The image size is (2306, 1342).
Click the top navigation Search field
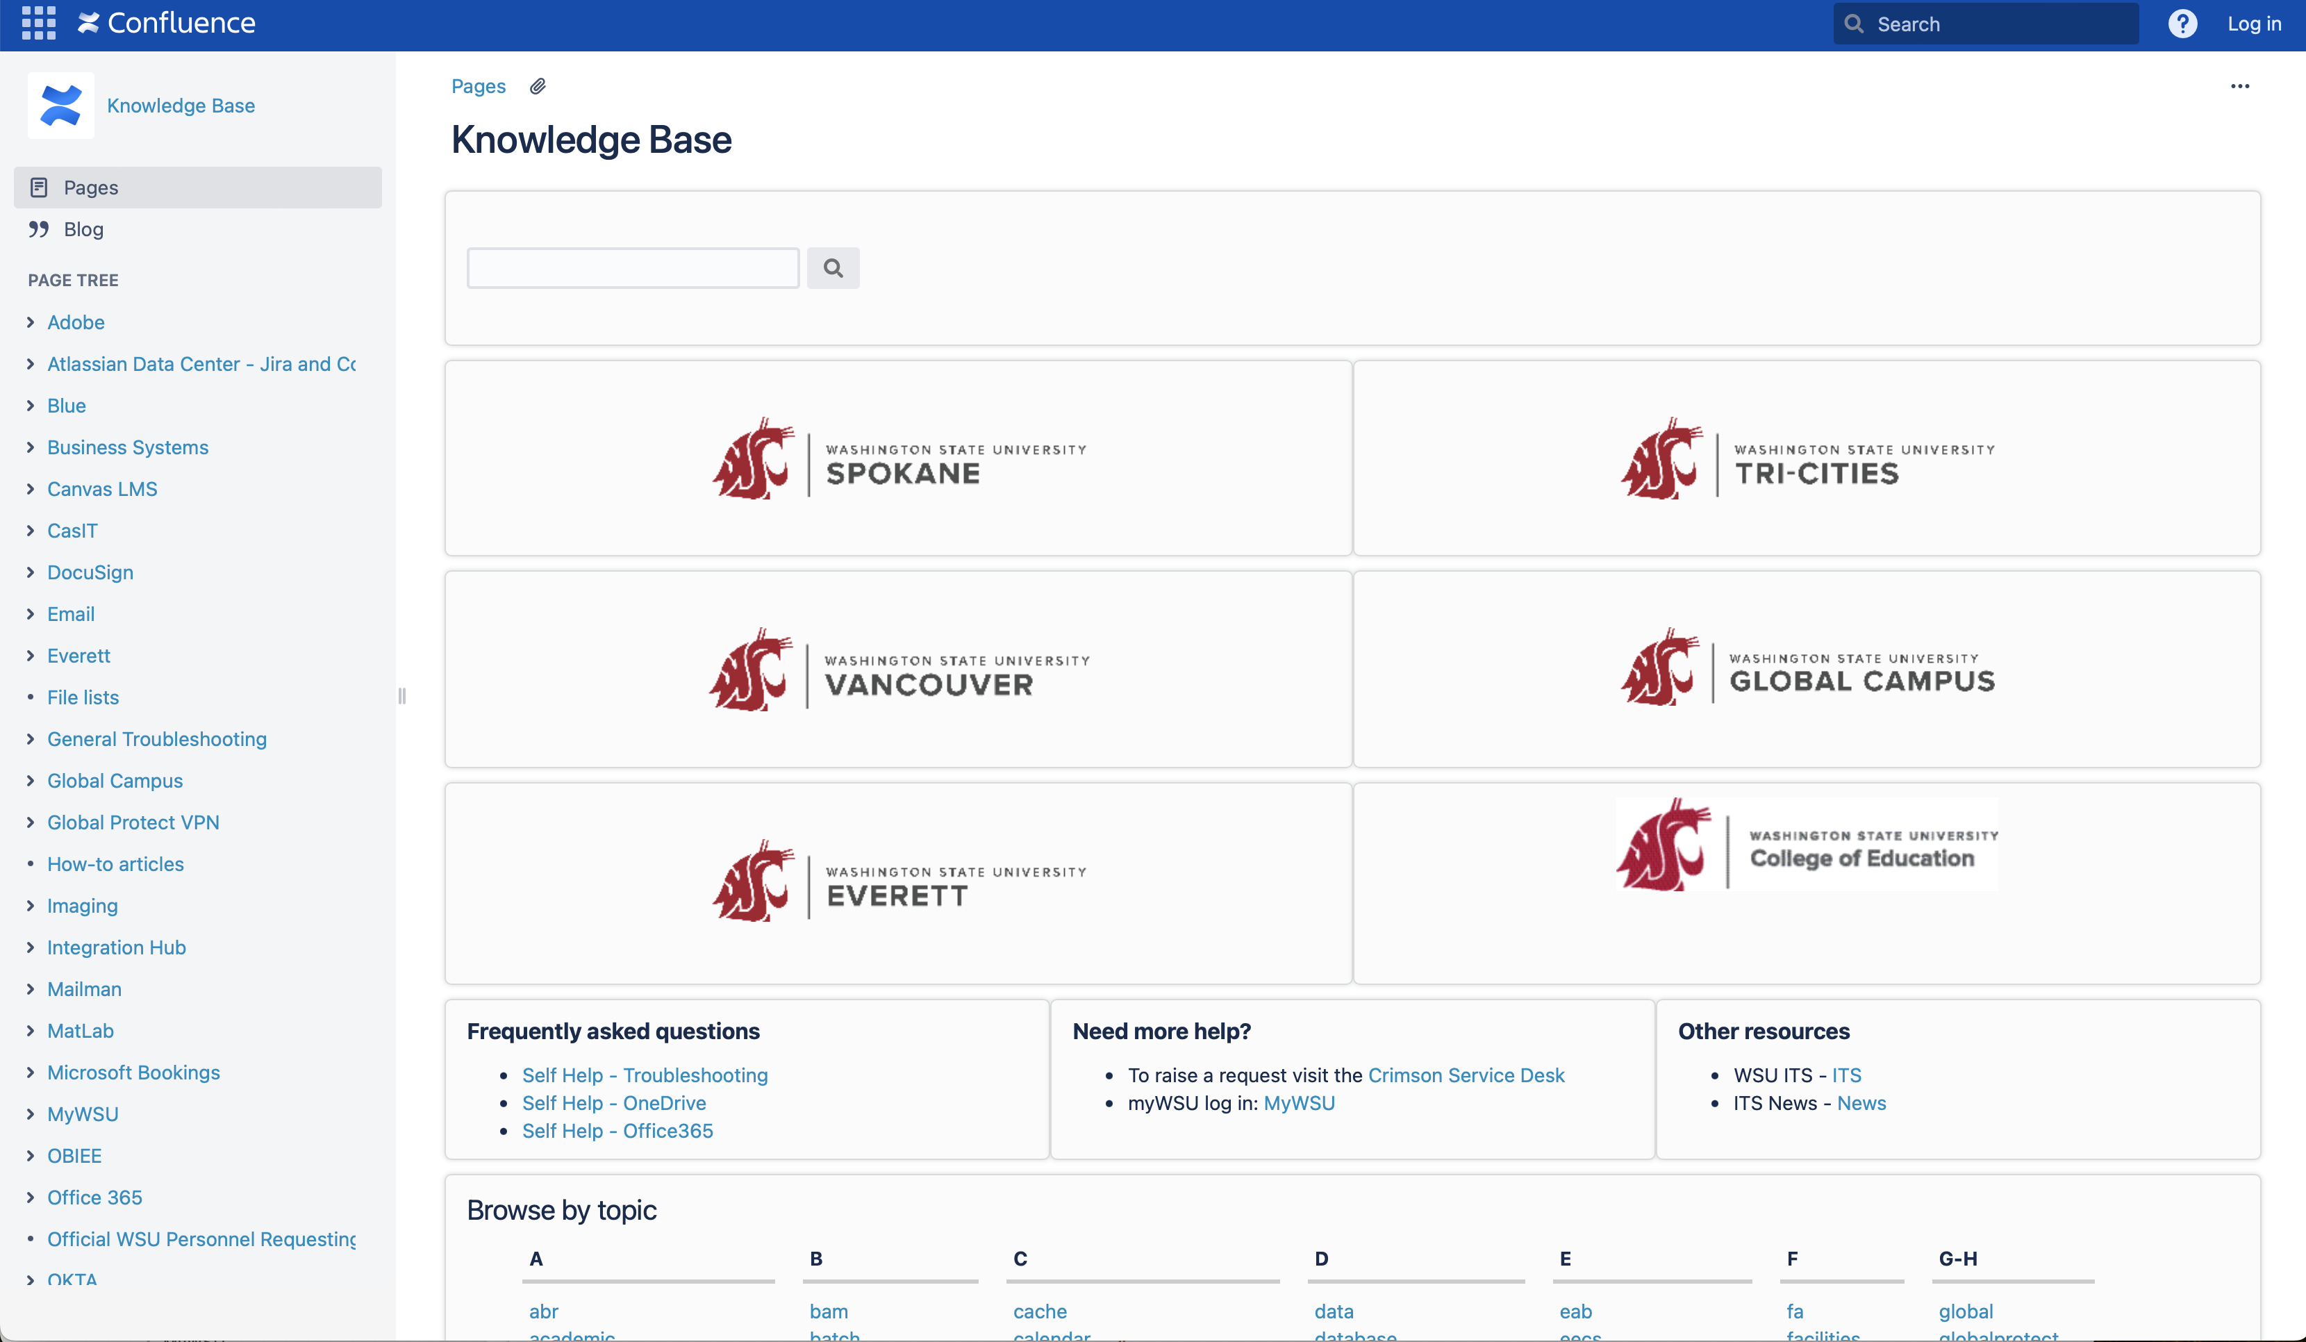[x=1984, y=23]
